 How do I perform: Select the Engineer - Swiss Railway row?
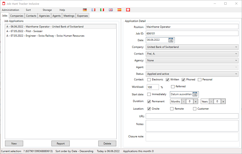point(61,36)
